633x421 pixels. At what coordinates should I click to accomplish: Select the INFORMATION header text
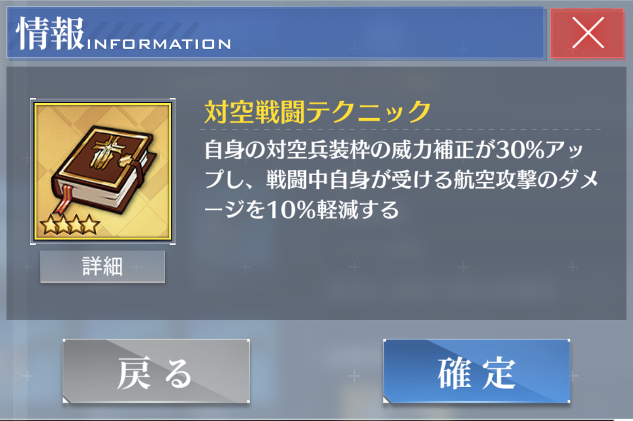click(159, 44)
